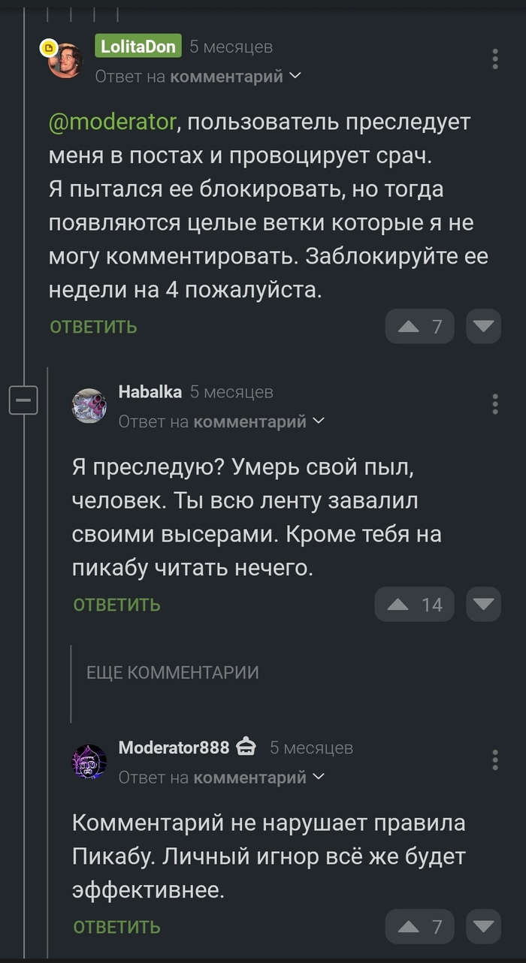
Task: Load more comments via ЕЩЕ КОММЕНТАРИИ
Action: coord(173,672)
